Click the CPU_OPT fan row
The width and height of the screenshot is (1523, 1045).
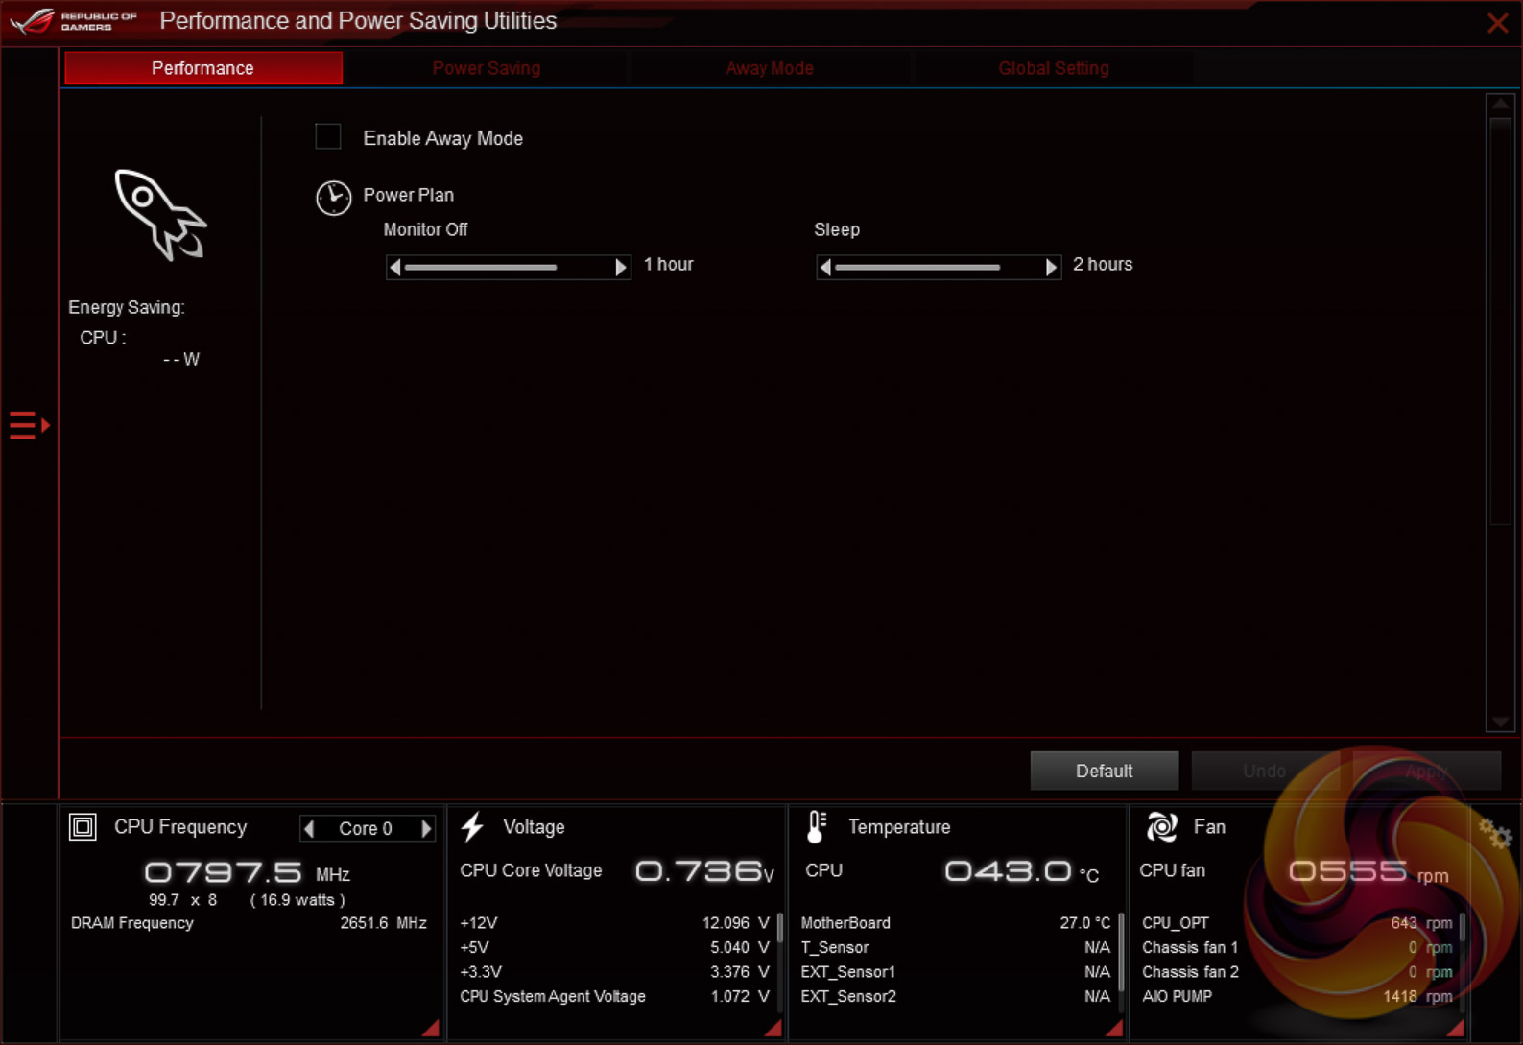(1297, 923)
